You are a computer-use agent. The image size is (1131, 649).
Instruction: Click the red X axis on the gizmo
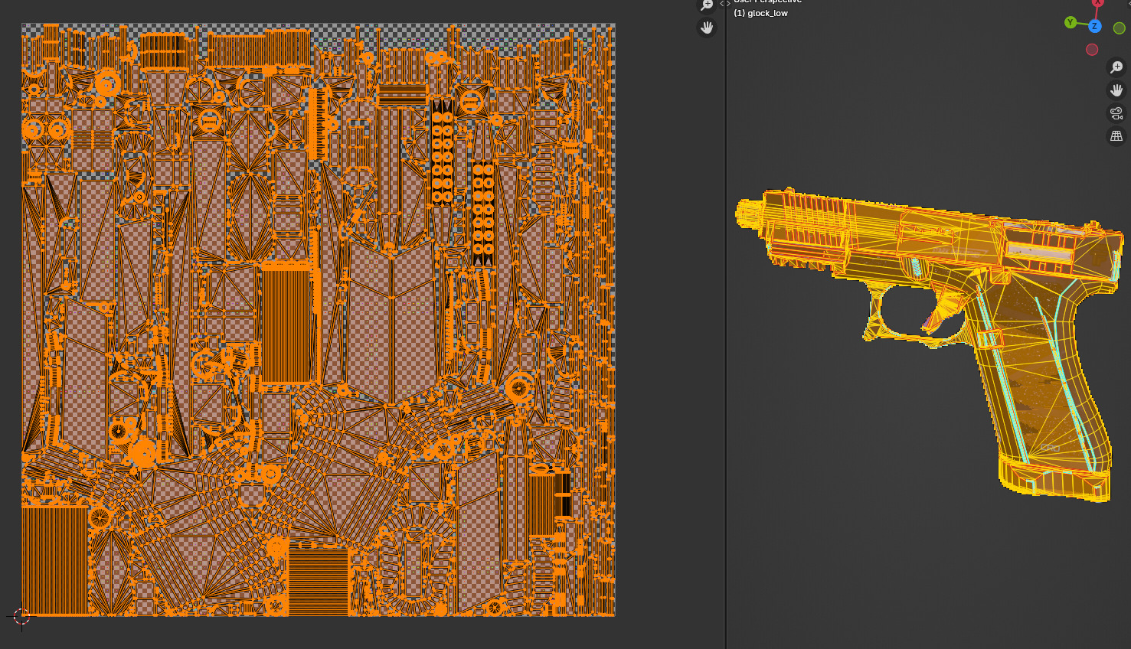click(x=1097, y=2)
